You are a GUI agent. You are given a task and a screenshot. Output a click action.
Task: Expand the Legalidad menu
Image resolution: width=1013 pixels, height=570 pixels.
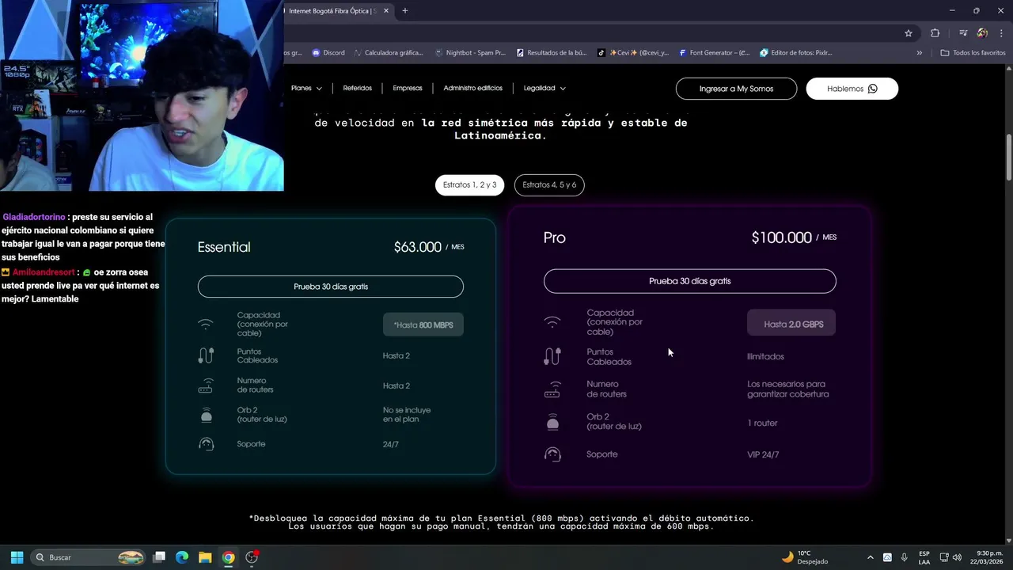point(544,89)
